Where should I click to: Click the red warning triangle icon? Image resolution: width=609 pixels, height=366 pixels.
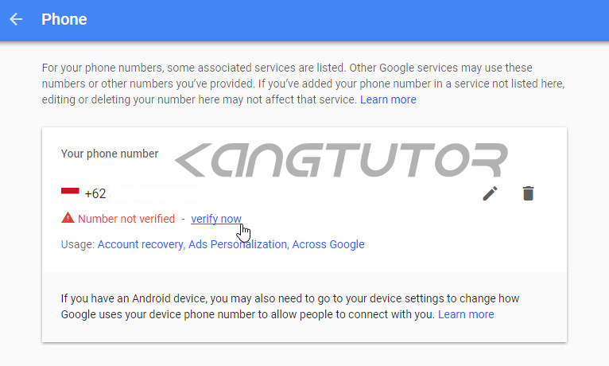click(x=68, y=217)
